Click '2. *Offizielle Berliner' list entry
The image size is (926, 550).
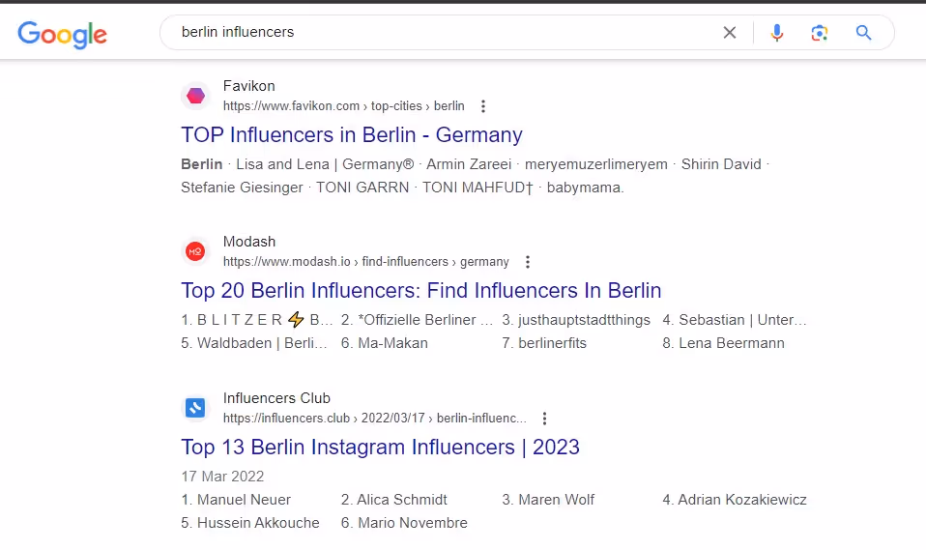417,320
